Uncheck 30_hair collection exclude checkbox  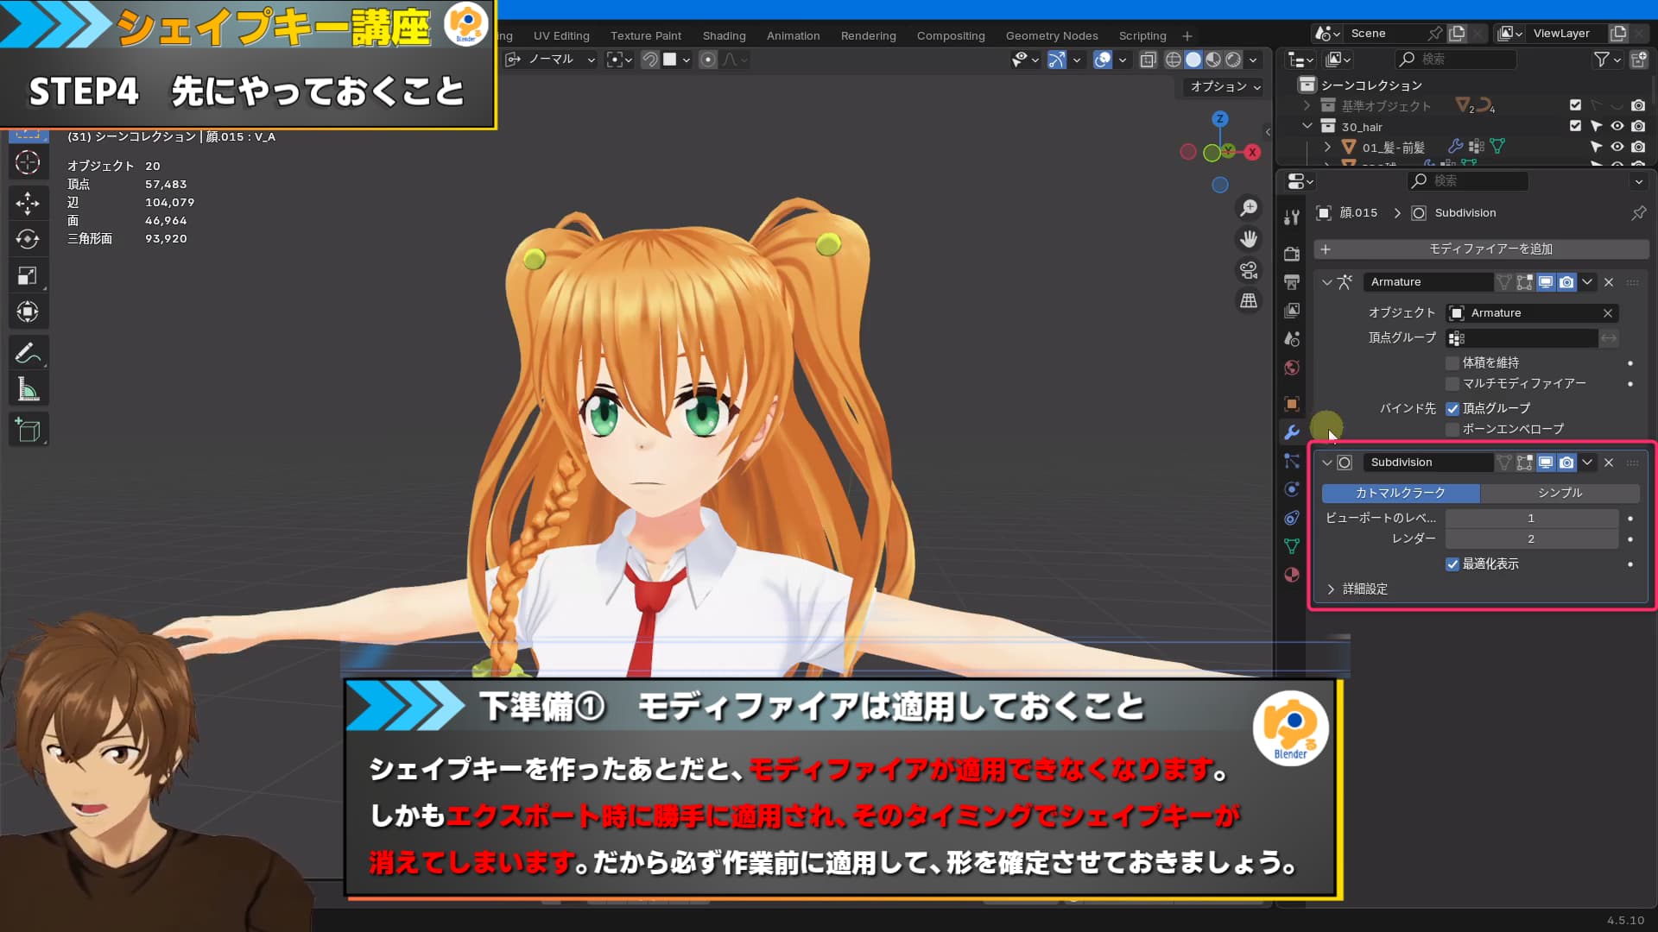pyautogui.click(x=1575, y=126)
